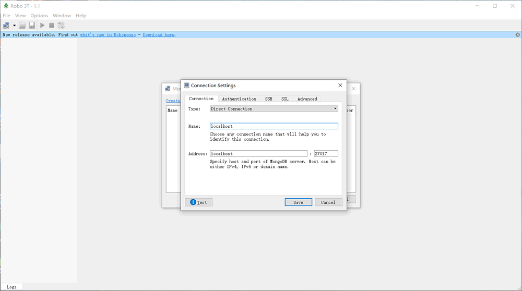Image resolution: width=522 pixels, height=291 pixels.
Task: Open the File menu
Action: pyautogui.click(x=7, y=16)
